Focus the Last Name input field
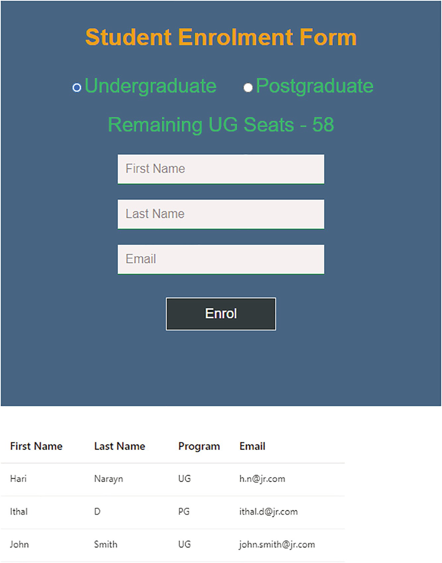 click(221, 214)
